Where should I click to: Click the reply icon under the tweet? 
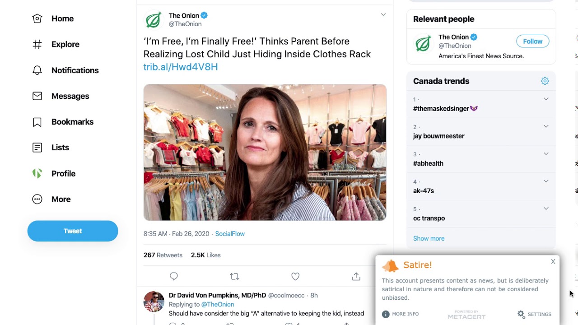(x=174, y=276)
